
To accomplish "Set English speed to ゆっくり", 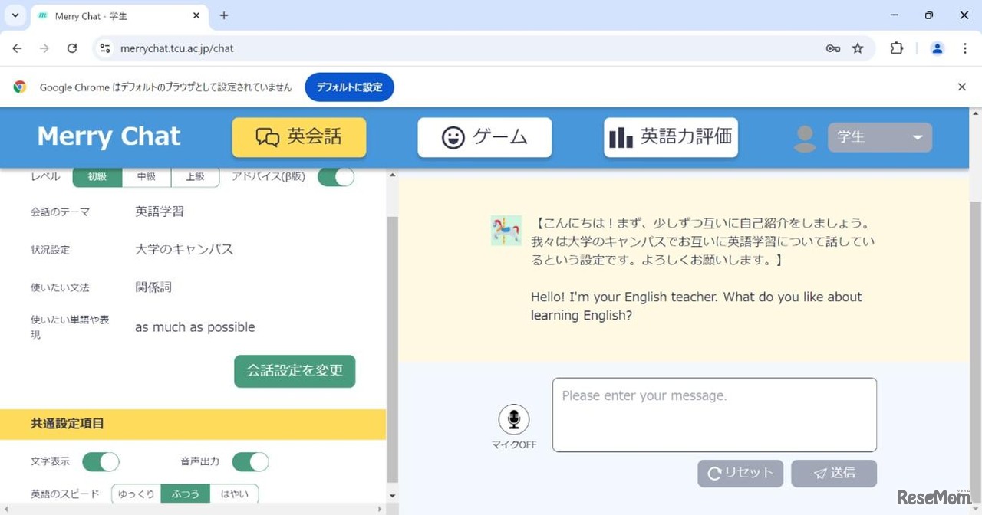I will (136, 494).
